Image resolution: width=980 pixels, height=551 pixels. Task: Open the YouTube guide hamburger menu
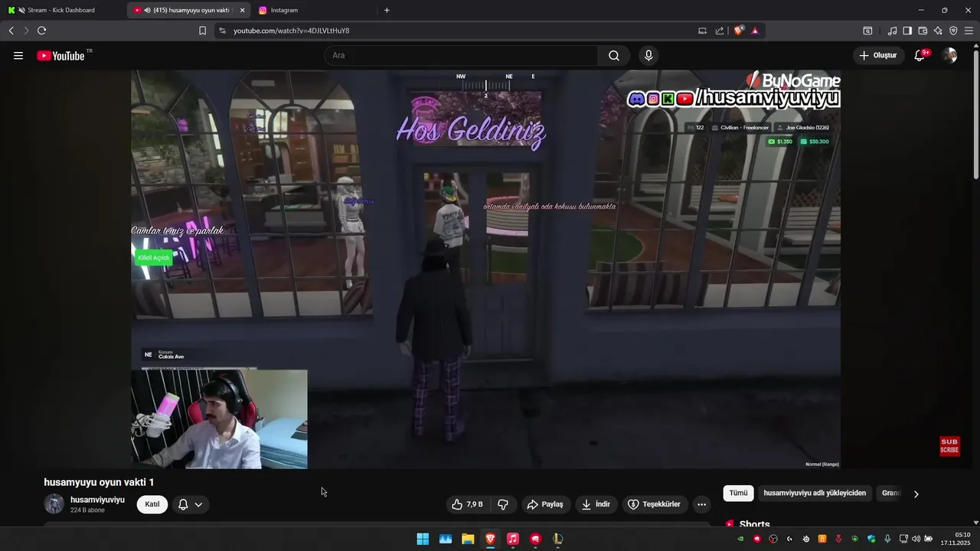tap(18, 56)
